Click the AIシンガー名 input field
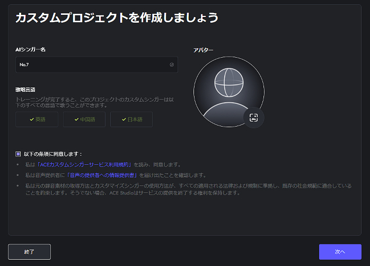Viewport: 370px width, 266px height. [93, 65]
